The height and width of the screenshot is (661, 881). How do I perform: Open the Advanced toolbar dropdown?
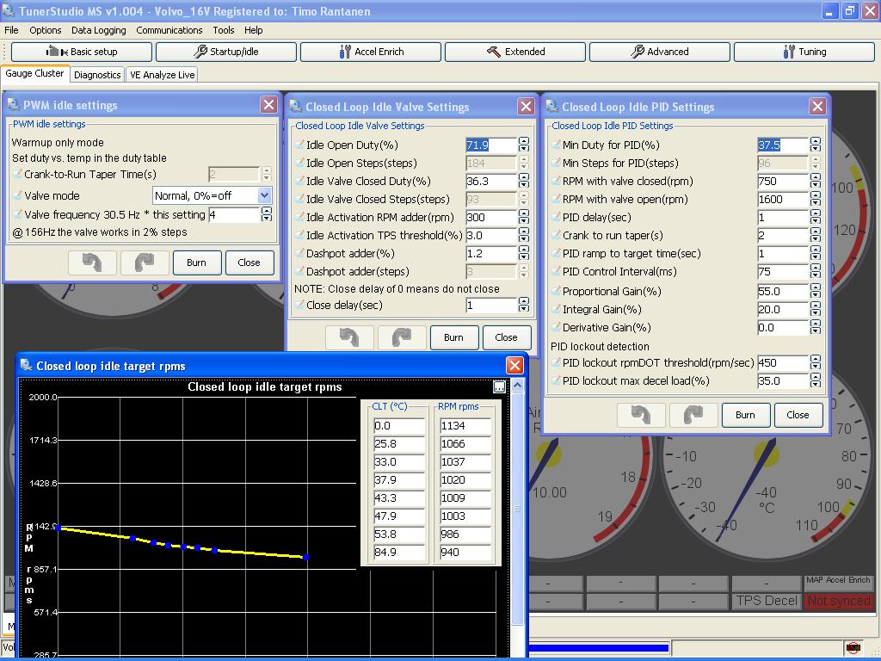point(659,52)
